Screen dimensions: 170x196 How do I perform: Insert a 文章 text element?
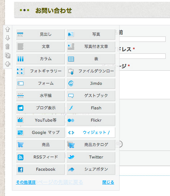coord(40,47)
